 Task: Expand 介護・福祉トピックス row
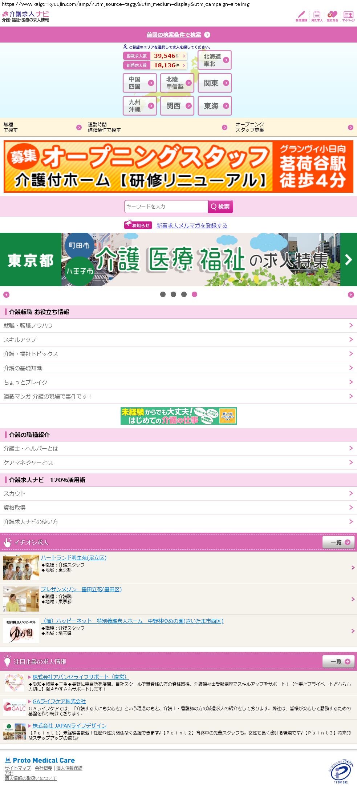(178, 354)
